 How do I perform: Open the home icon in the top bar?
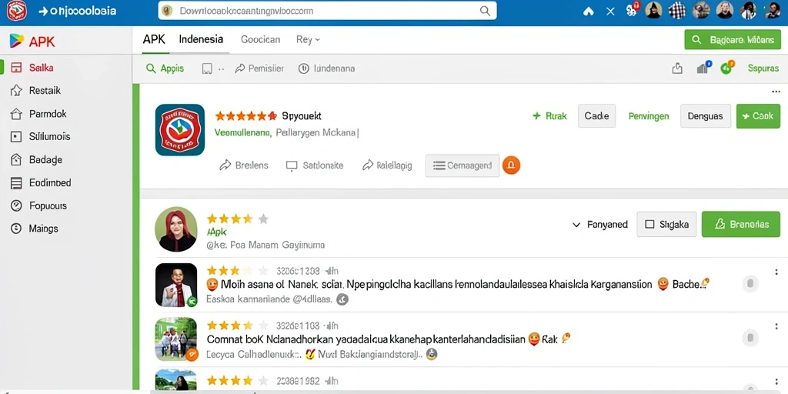[x=589, y=11]
